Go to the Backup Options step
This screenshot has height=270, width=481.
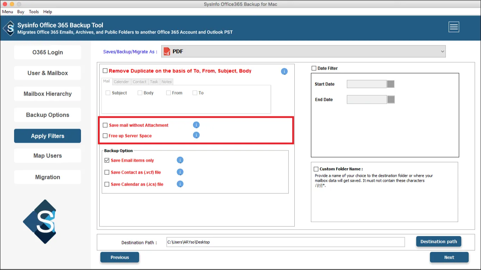coord(48,115)
